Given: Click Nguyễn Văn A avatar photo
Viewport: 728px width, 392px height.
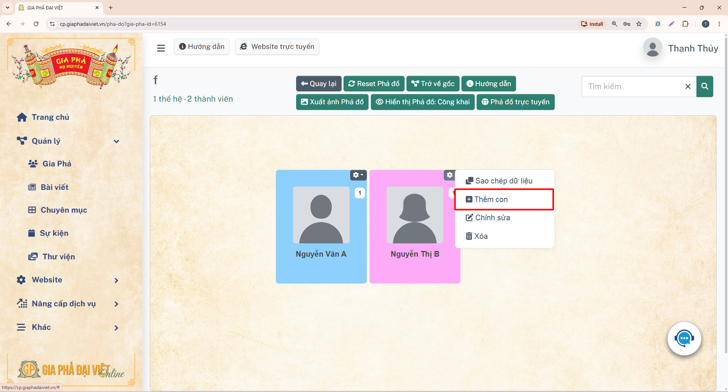Looking at the screenshot, I should 321,215.
